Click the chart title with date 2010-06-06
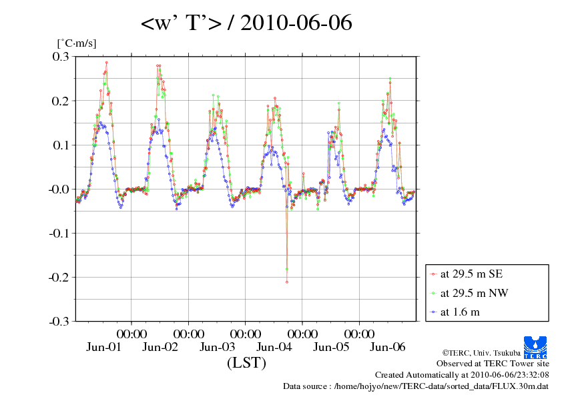The height and width of the screenshot is (397, 562). [246, 23]
